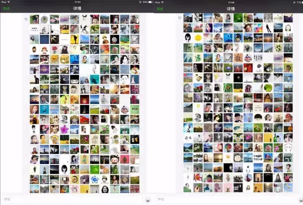The image size is (303, 205).
Task: Tap the left screen Wi-Fi status icon
Action: coord(9,2)
